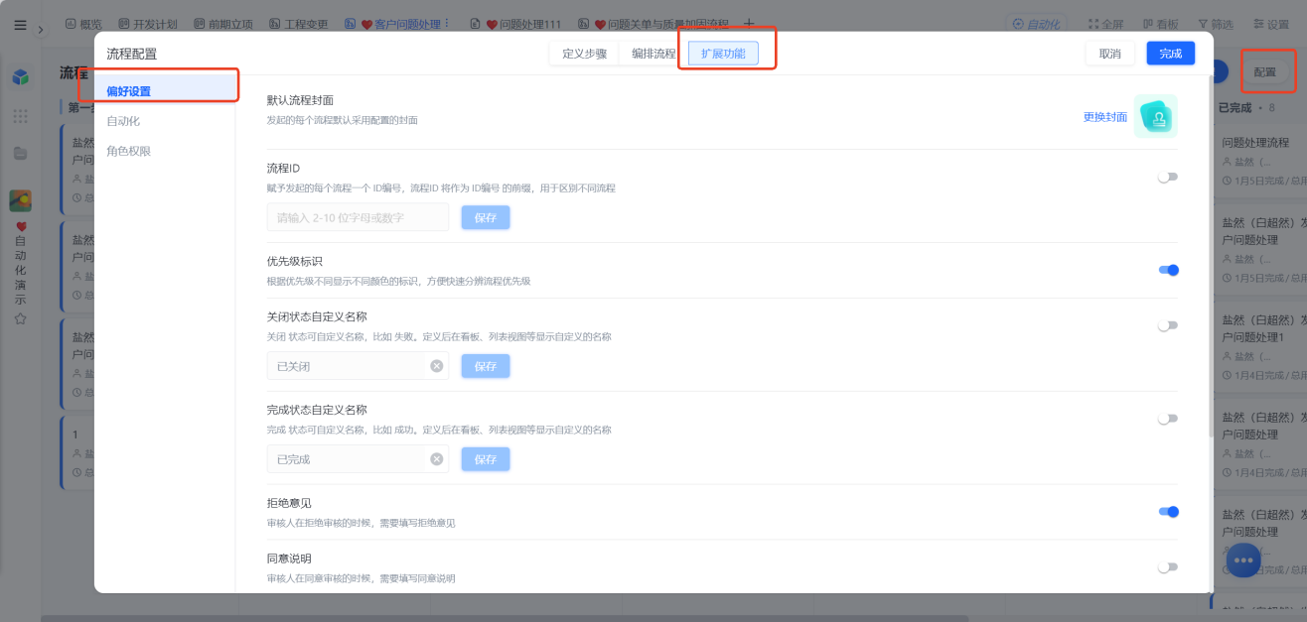Open the 自动化演示 project avatar
This screenshot has width=1307, height=622.
click(x=20, y=200)
